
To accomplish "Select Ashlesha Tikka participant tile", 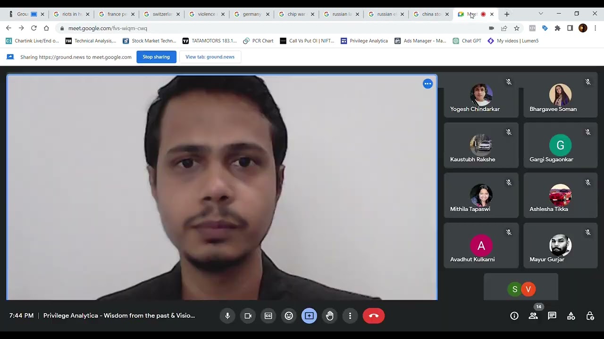I will tap(560, 195).
